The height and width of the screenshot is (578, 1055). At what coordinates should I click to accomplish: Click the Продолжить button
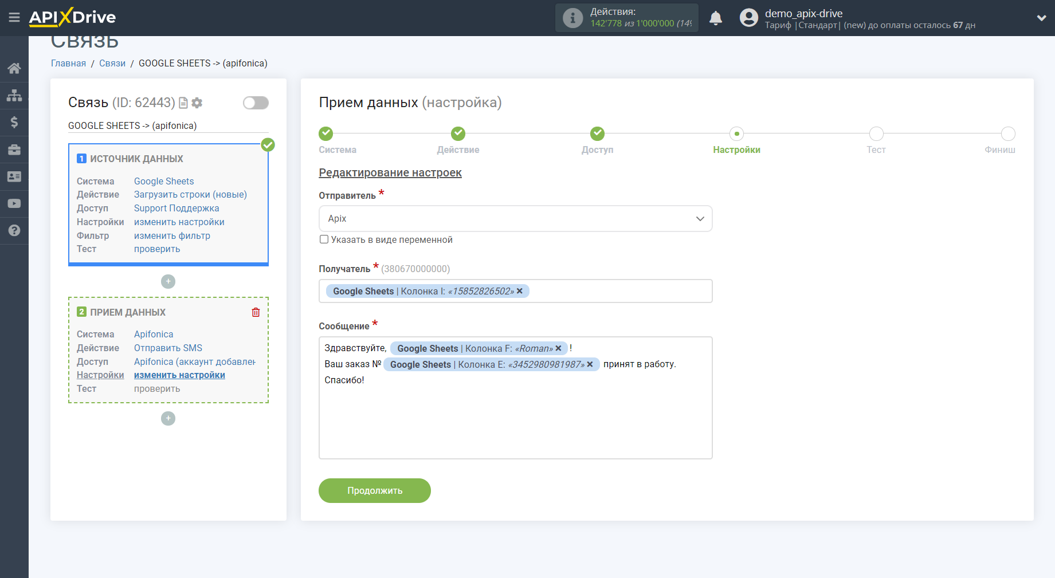point(375,490)
